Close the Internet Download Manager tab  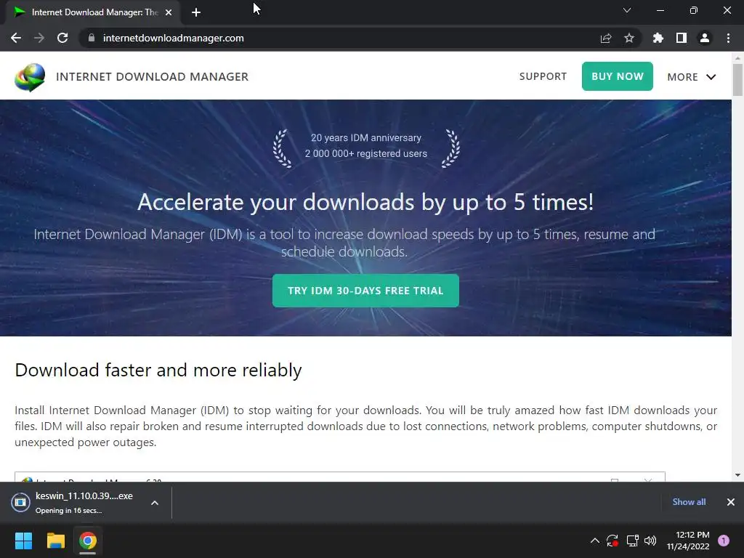[x=169, y=12]
